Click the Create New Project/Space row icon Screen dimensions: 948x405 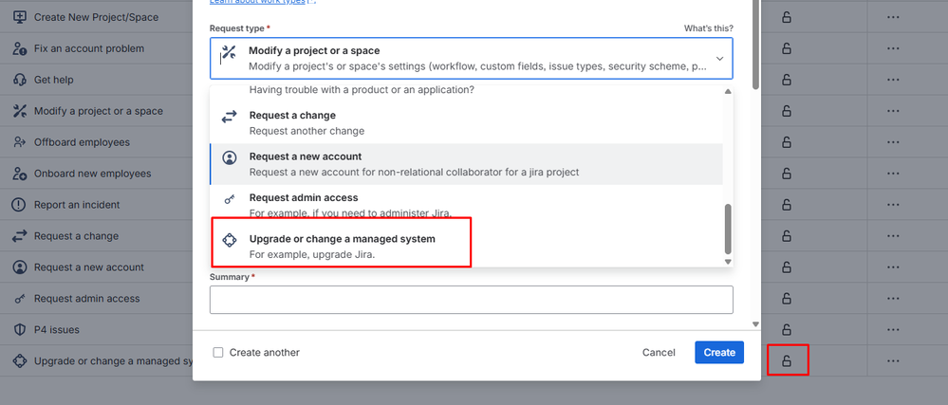pos(19,17)
